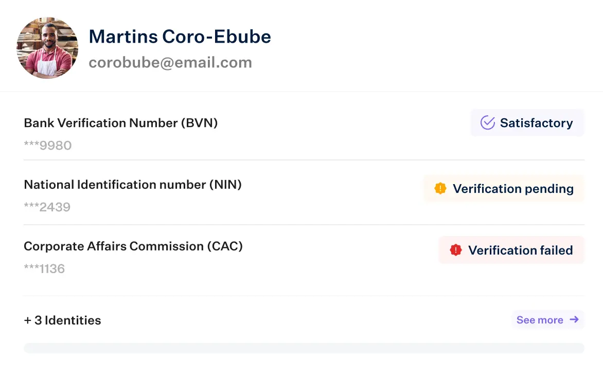
Task: Click the masked CAC value ***1136
Action: point(44,268)
